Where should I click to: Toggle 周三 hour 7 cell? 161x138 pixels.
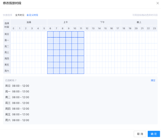tap(56, 53)
